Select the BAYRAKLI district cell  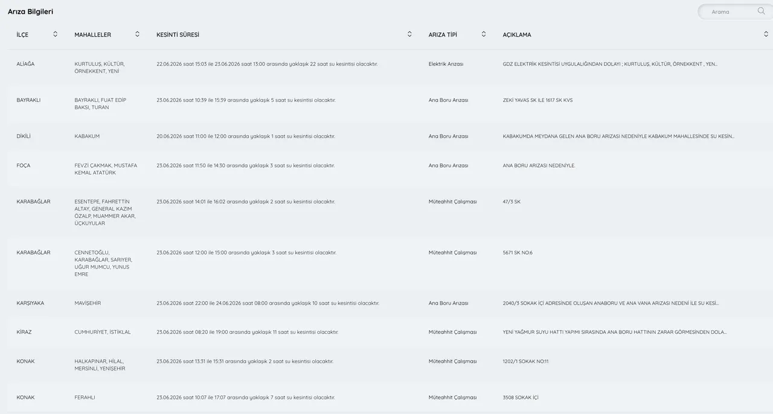click(28, 100)
